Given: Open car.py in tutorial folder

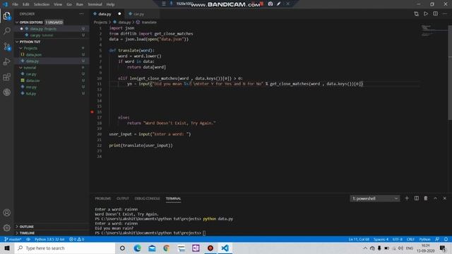Looking at the screenshot, I should (31, 74).
